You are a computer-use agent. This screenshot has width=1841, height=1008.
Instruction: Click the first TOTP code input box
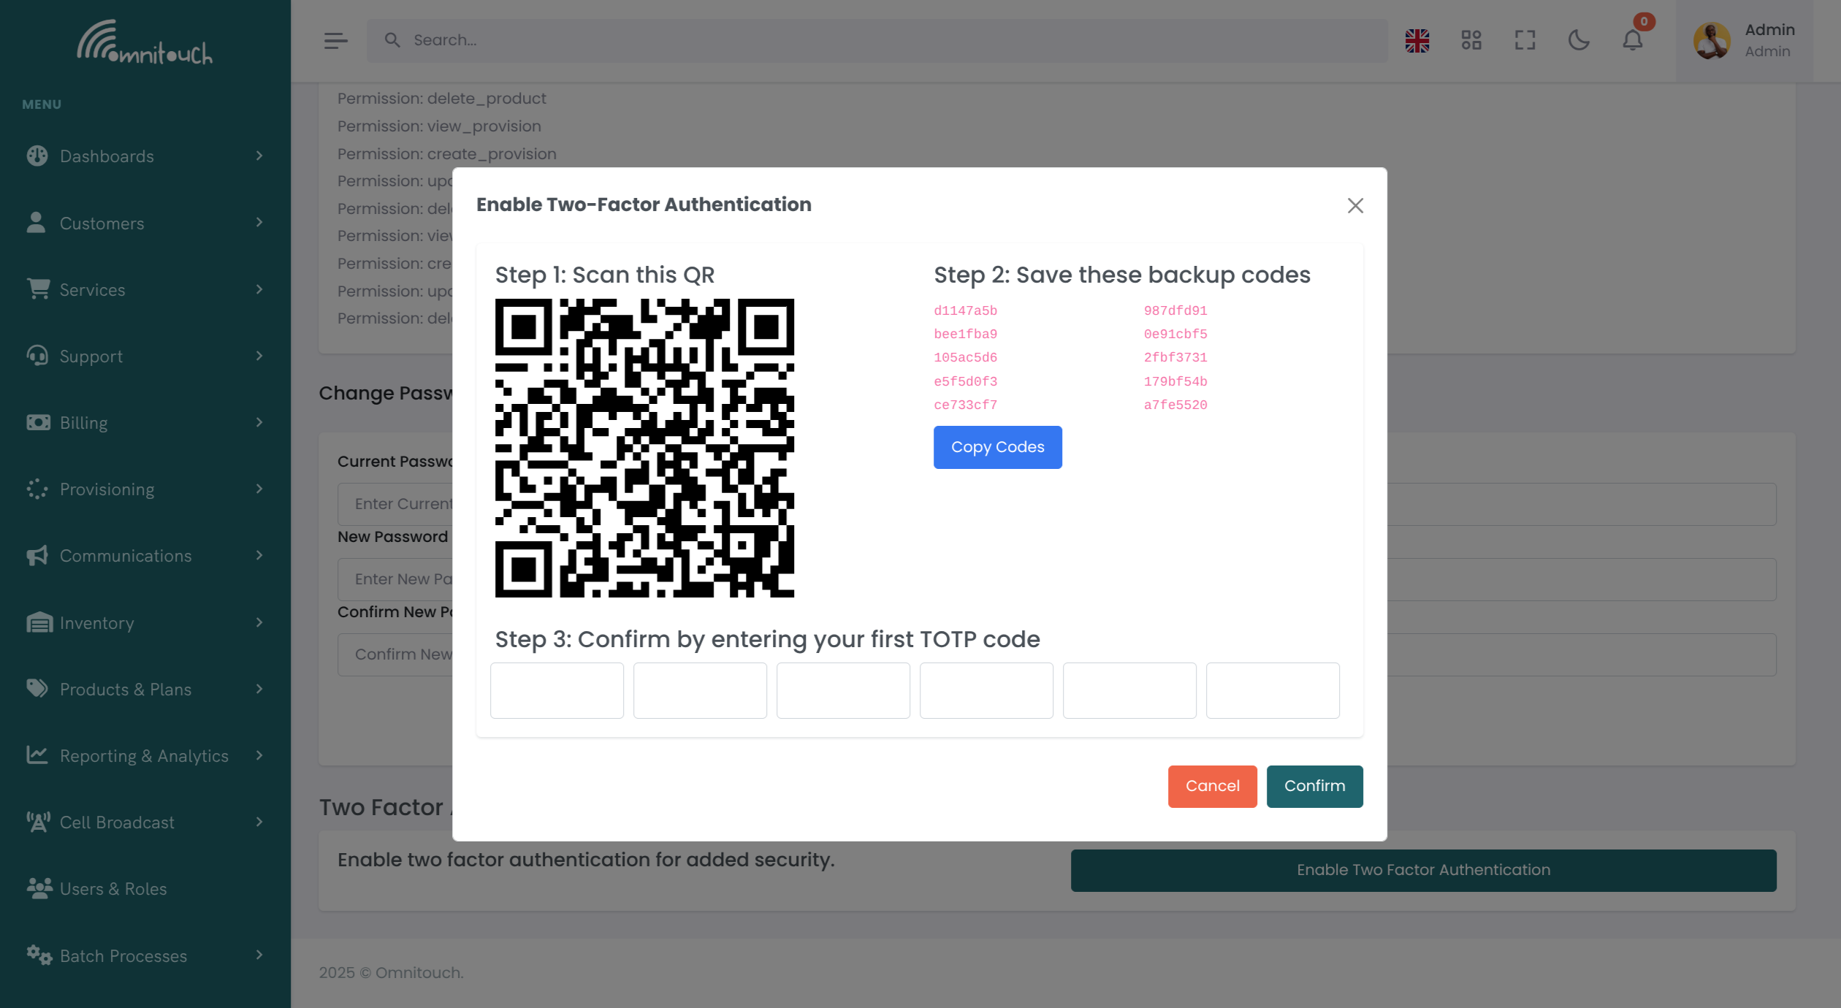pos(556,690)
